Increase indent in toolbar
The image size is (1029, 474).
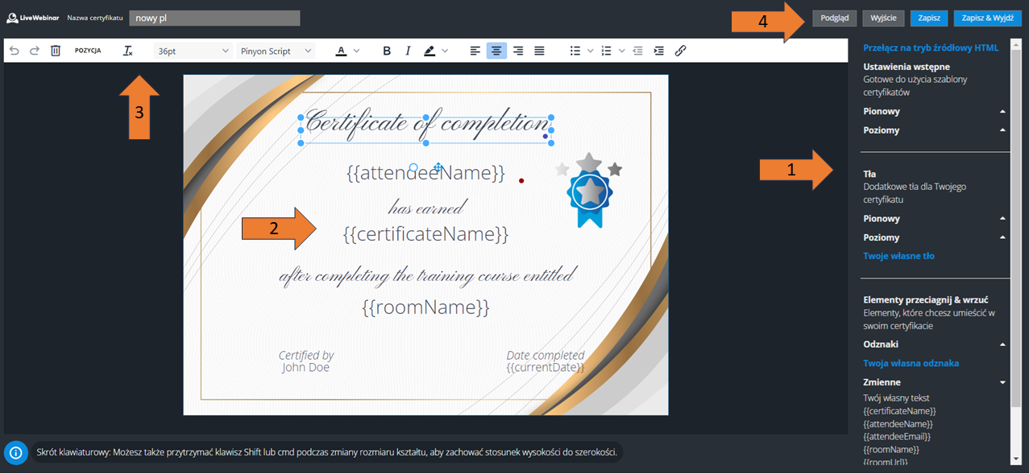659,51
